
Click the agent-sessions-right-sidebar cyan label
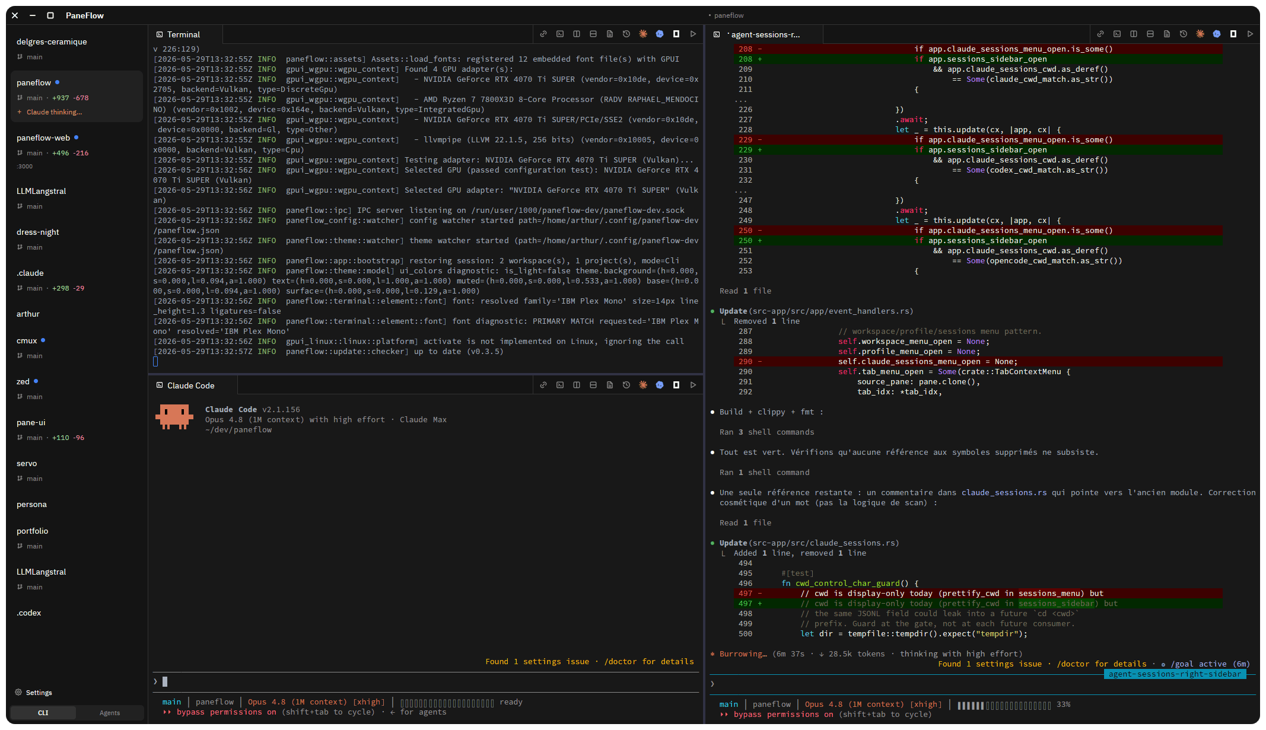point(1175,674)
